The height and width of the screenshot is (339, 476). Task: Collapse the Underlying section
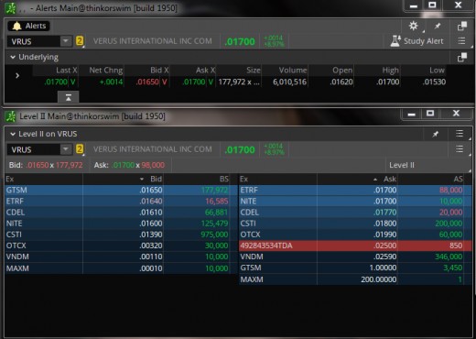click(x=13, y=57)
